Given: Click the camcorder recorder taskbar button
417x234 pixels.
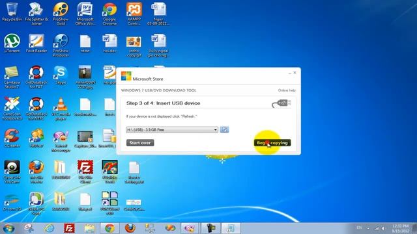Looking at the screenshot, I should 210,228.
